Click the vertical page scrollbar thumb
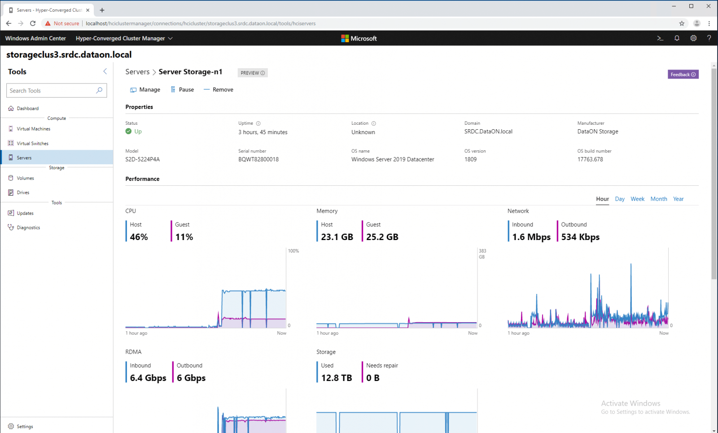 pos(714,174)
